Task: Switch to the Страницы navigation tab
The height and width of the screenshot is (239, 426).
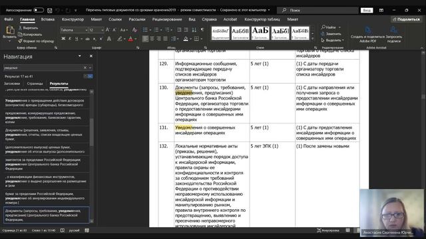Action: [x=35, y=84]
